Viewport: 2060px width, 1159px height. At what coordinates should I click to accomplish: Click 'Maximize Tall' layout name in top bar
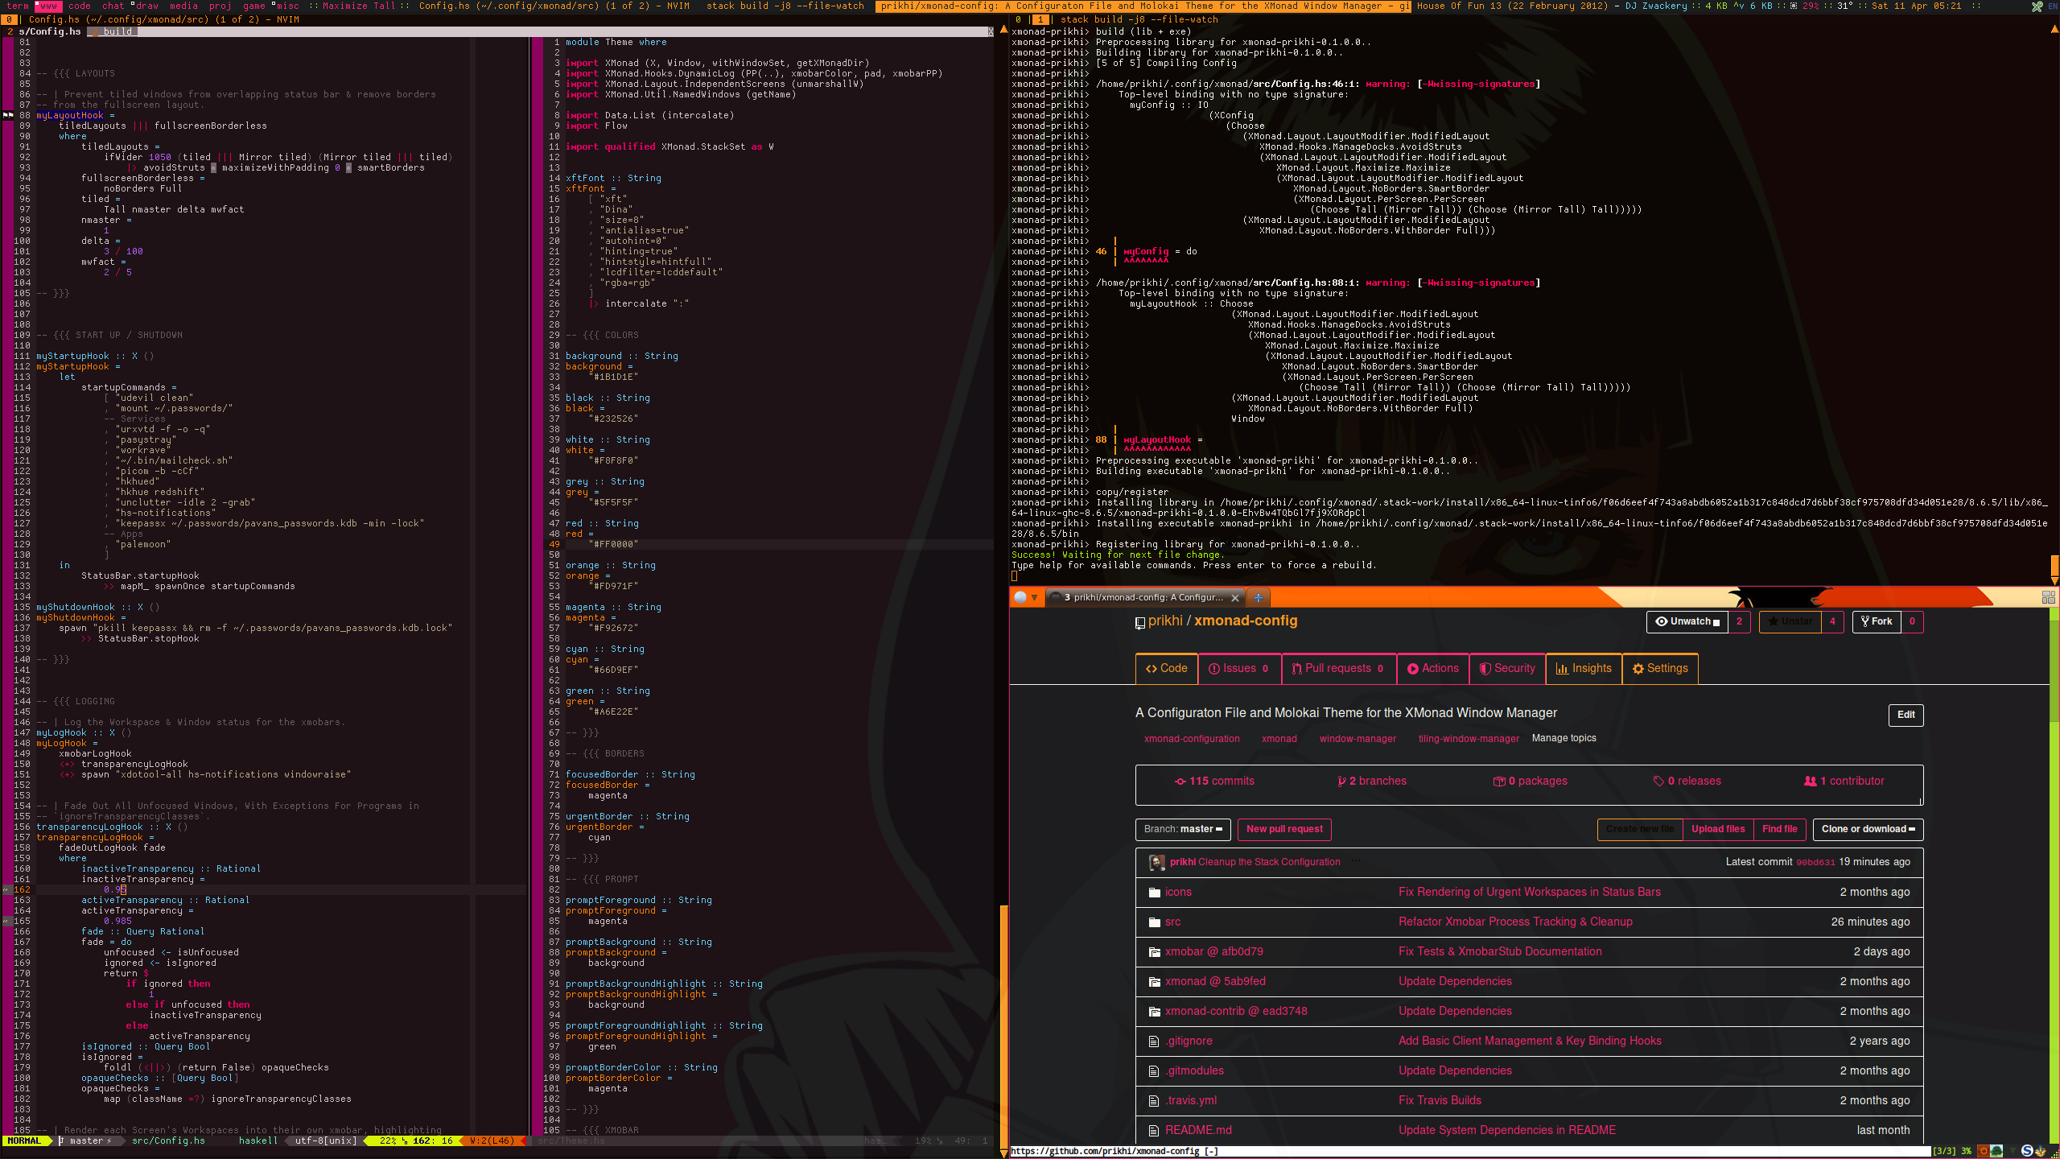click(x=358, y=6)
